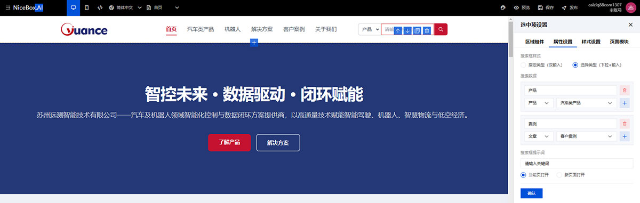Copy the selected search component

coord(417,31)
